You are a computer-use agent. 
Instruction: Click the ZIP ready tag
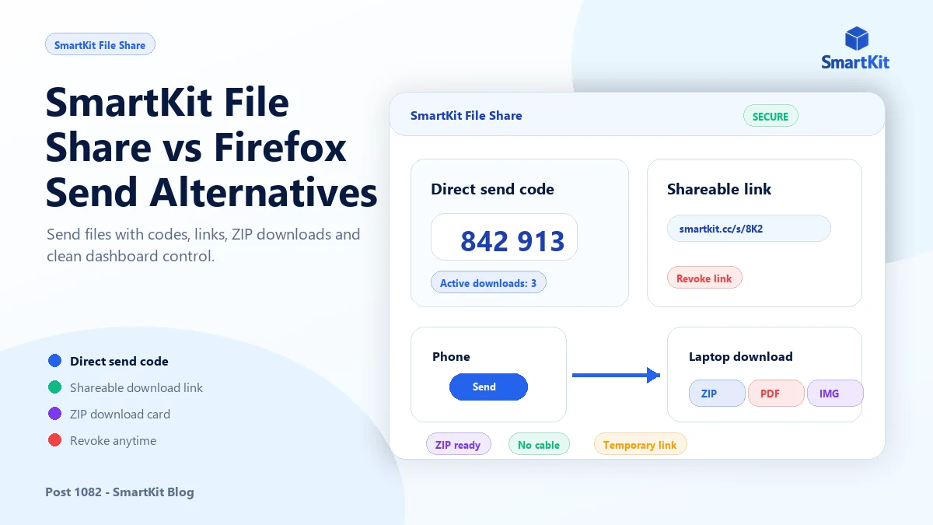(x=458, y=444)
